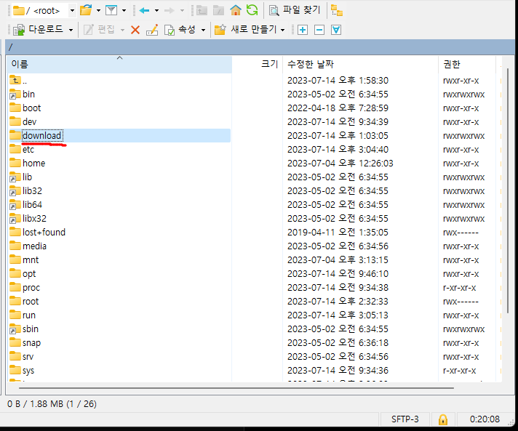Viewport: 518px width, 431px height.
Task: Expand the 다운로드 dropdown arrow
Action: 71,30
